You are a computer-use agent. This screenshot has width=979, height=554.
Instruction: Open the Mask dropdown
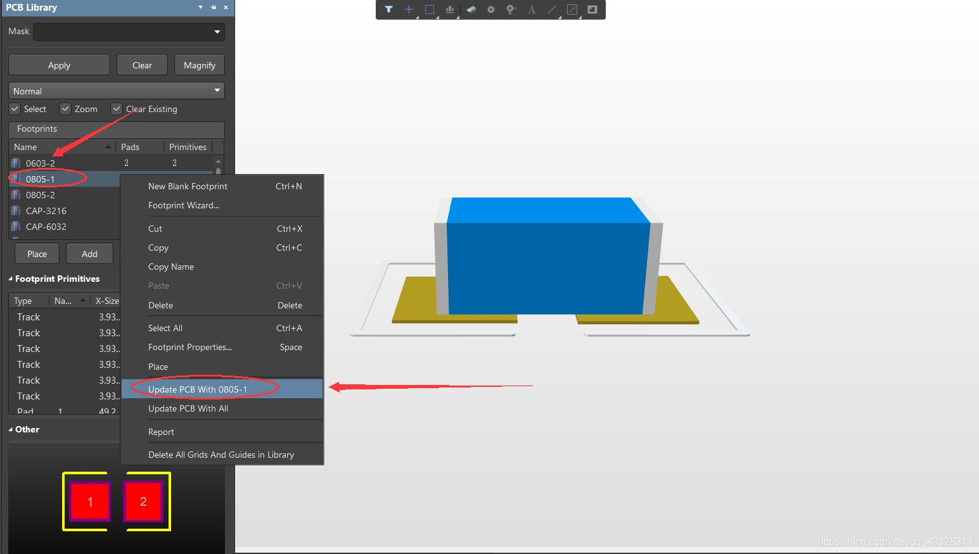click(x=217, y=31)
